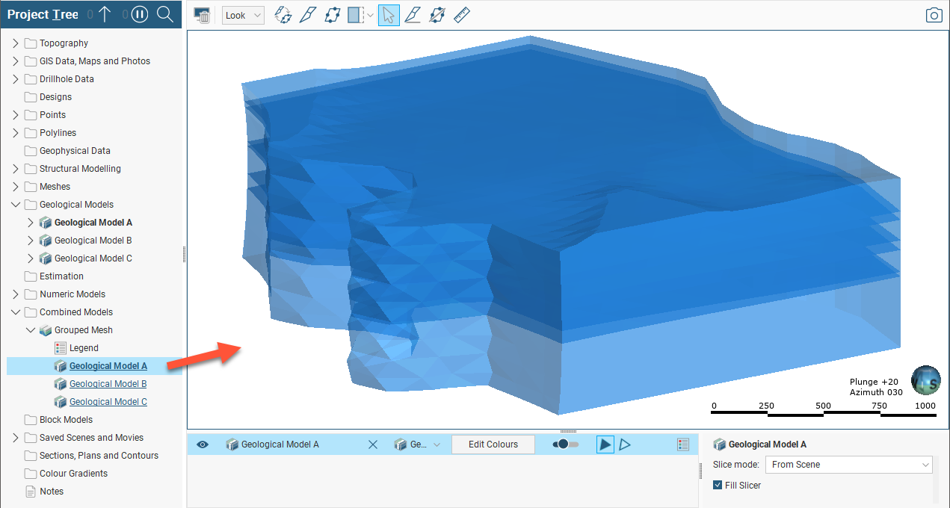Click pause processing icon in Project Tree header
The height and width of the screenshot is (508, 950).
[x=140, y=14]
